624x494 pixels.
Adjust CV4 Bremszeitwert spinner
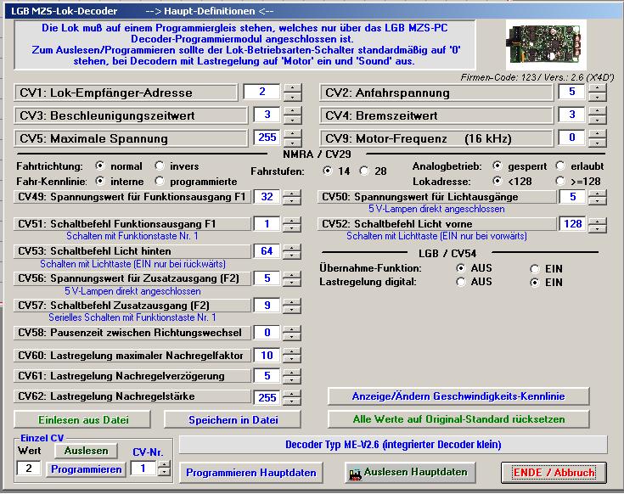pyautogui.click(x=598, y=115)
